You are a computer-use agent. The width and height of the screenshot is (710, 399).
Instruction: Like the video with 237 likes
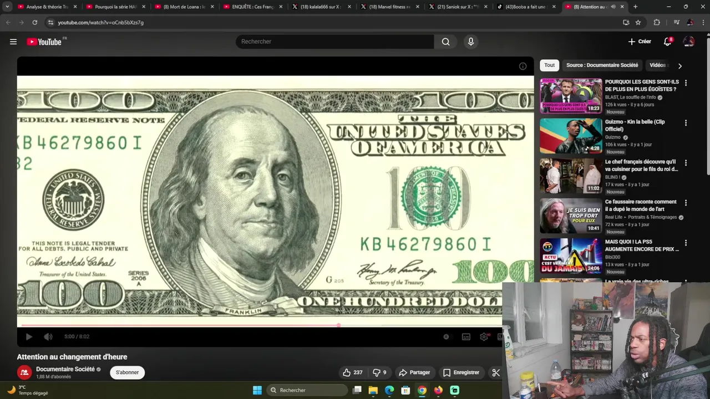click(x=352, y=372)
